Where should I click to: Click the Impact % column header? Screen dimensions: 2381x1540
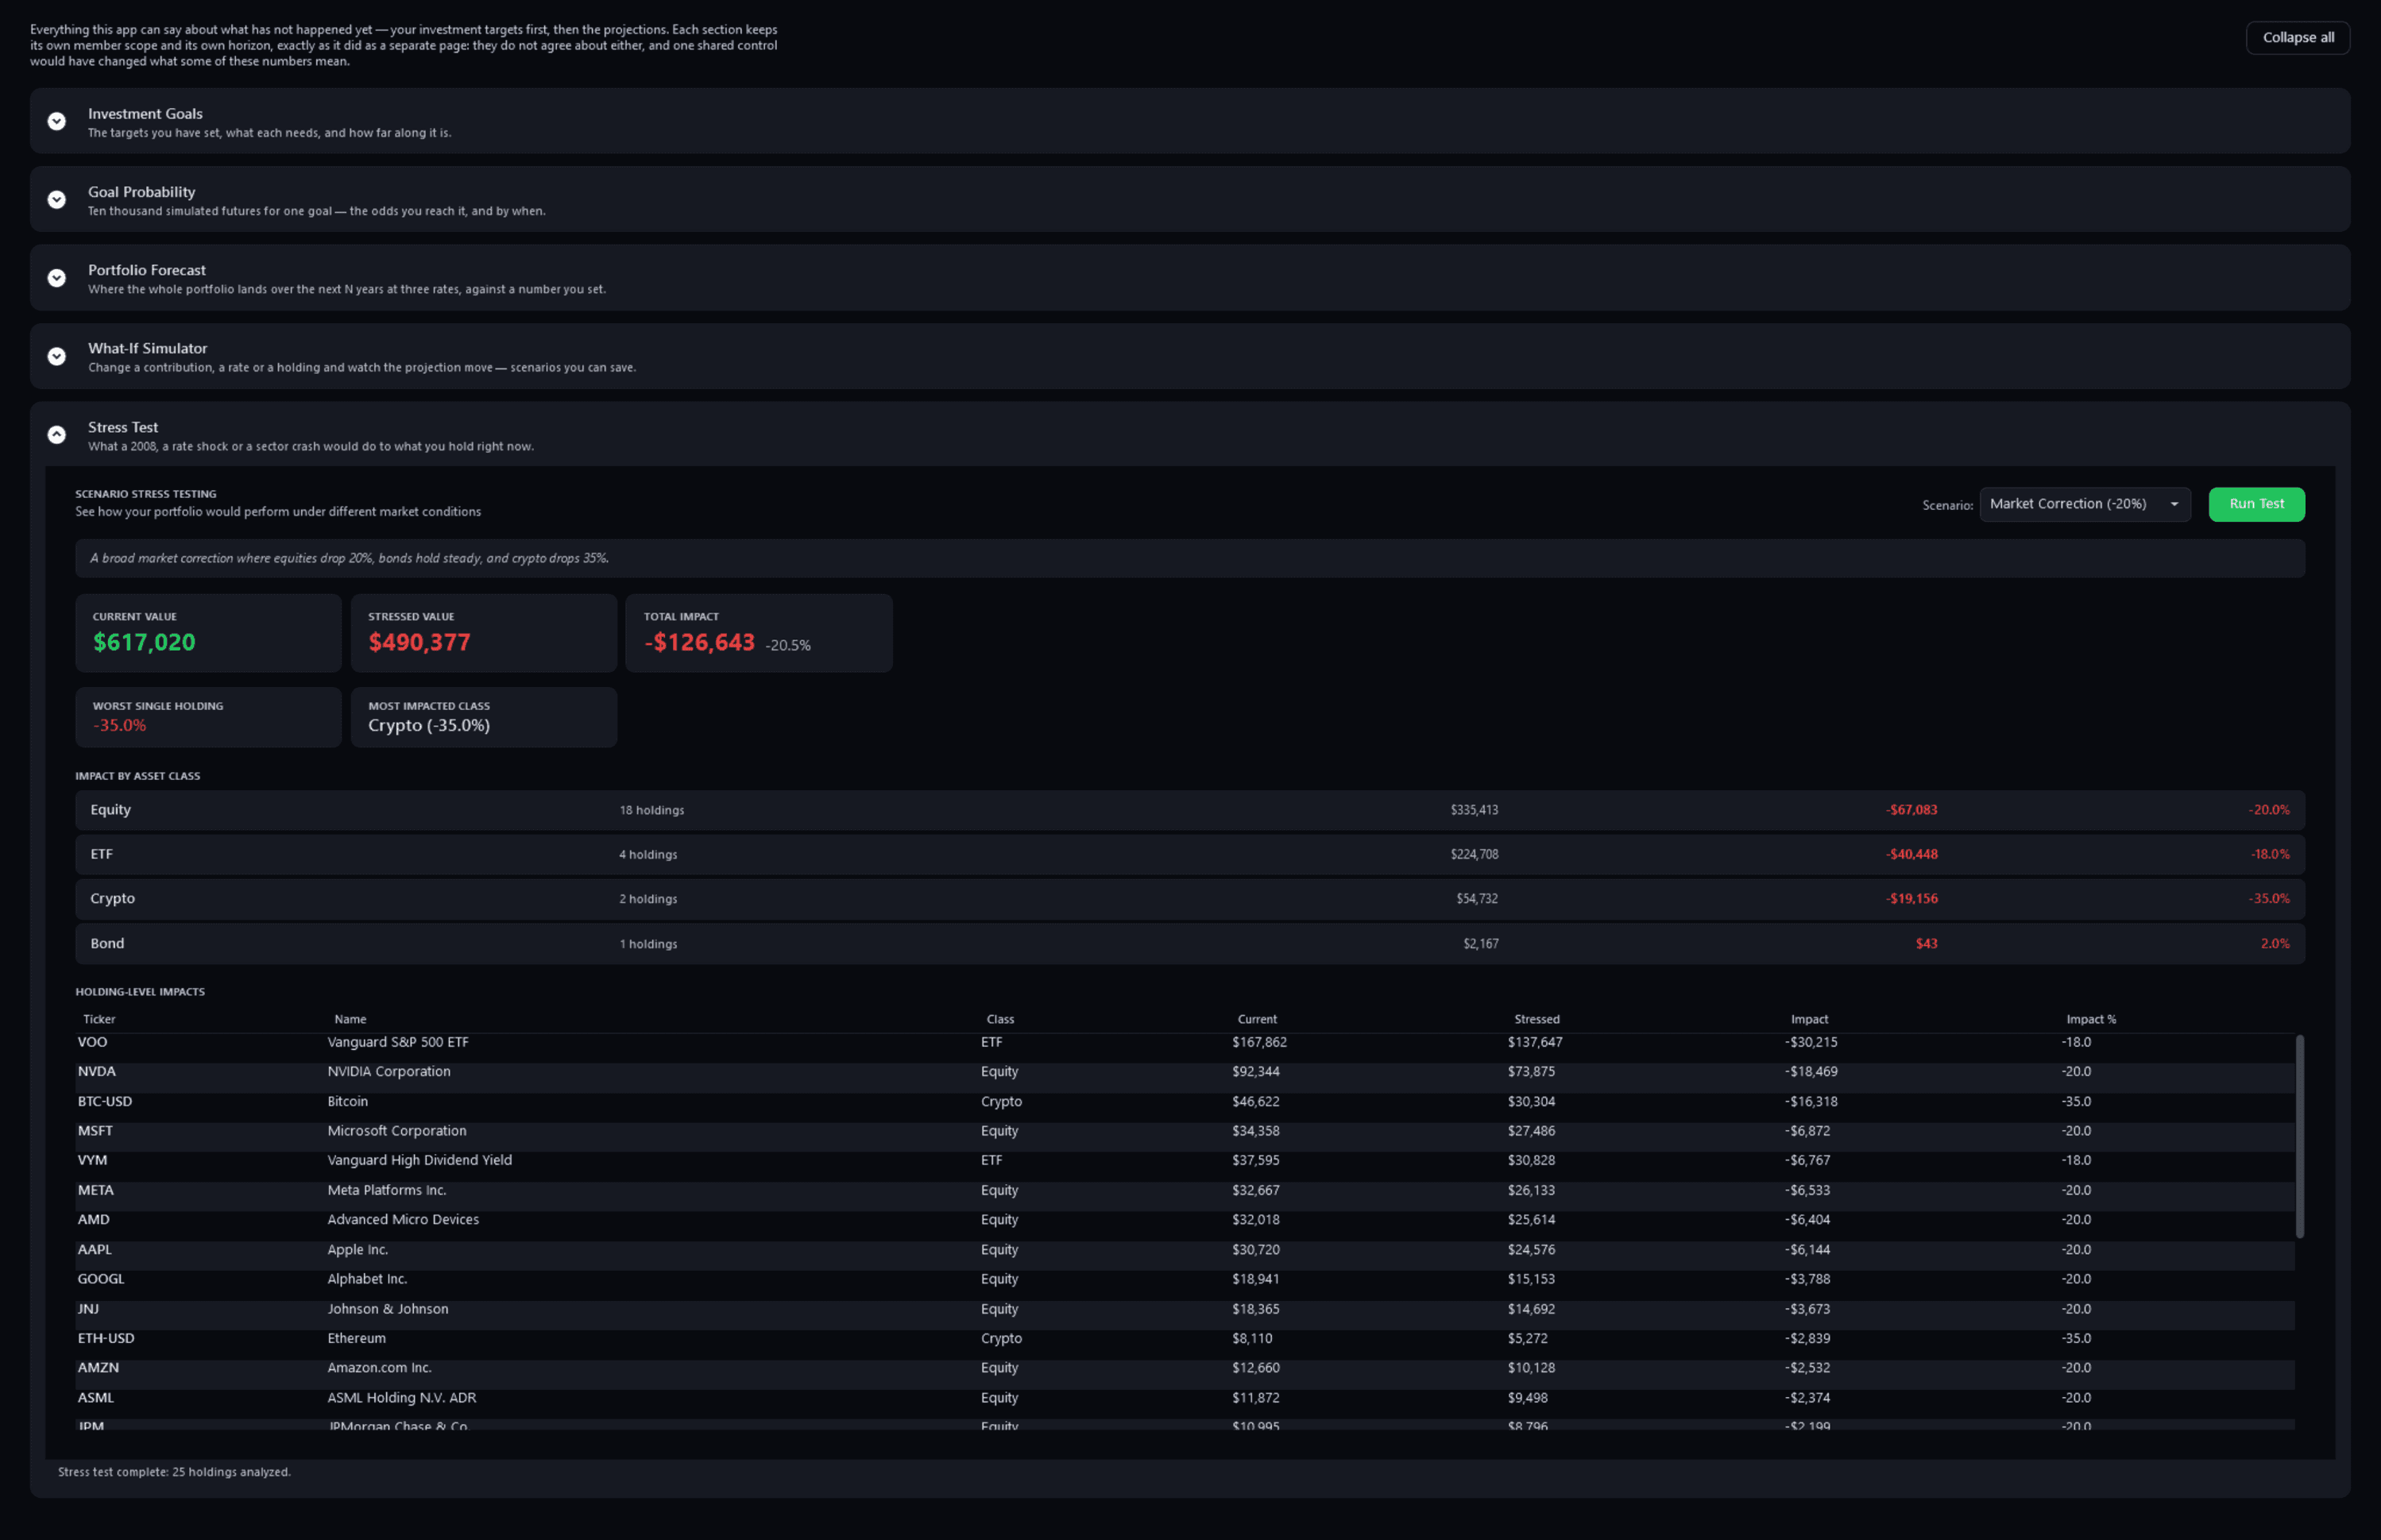pos(2090,1019)
